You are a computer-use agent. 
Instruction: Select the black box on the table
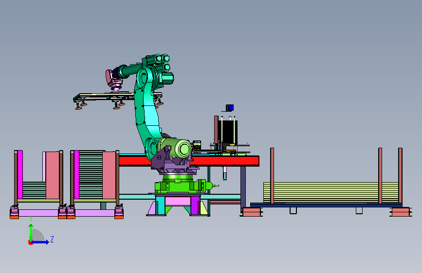point(227,132)
